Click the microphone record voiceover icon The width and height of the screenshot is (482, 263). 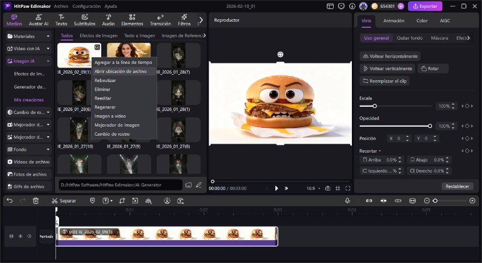tap(348, 200)
